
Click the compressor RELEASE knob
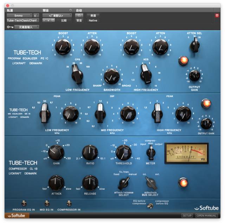pyautogui.click(x=90, y=183)
